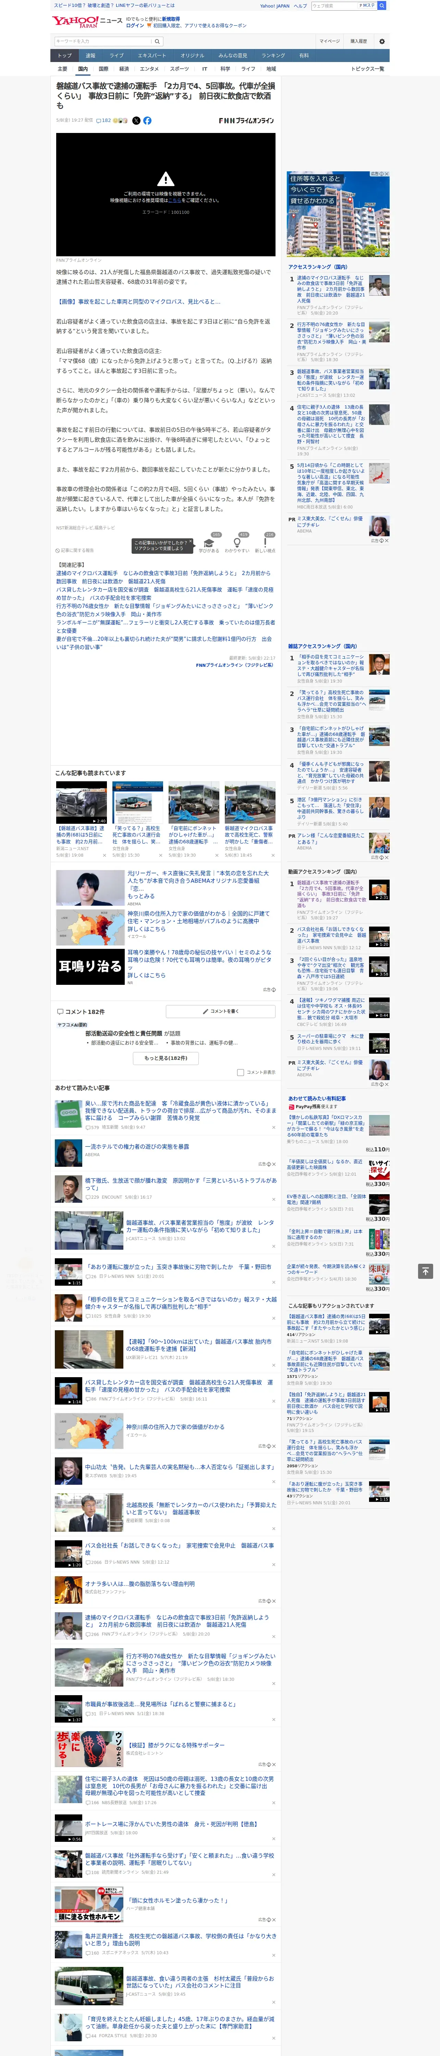440x2056 pixels.
Task: Open the オナラ臭い人は ad link
Action: click(140, 1583)
